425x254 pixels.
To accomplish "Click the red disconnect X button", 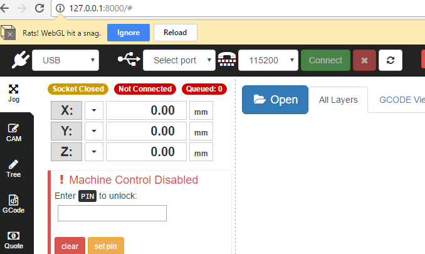I will (364, 60).
